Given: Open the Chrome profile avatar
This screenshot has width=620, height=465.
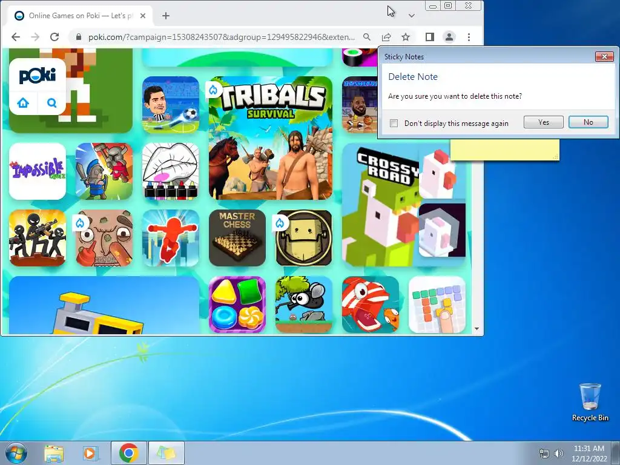Looking at the screenshot, I should click(x=449, y=37).
